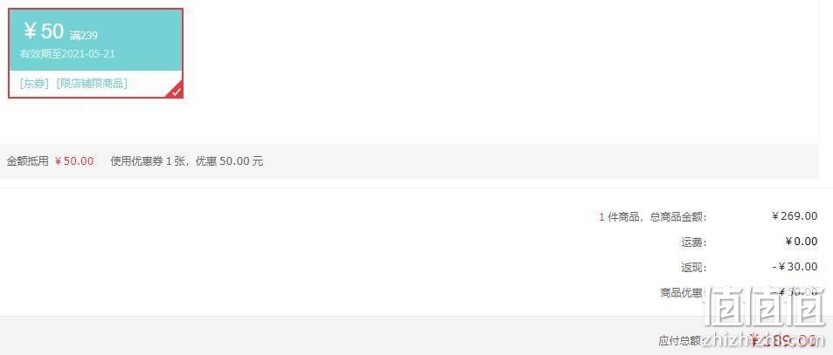Click the 总商品金额 label
Viewport: 833px width, 355px height.
pyautogui.click(x=678, y=216)
